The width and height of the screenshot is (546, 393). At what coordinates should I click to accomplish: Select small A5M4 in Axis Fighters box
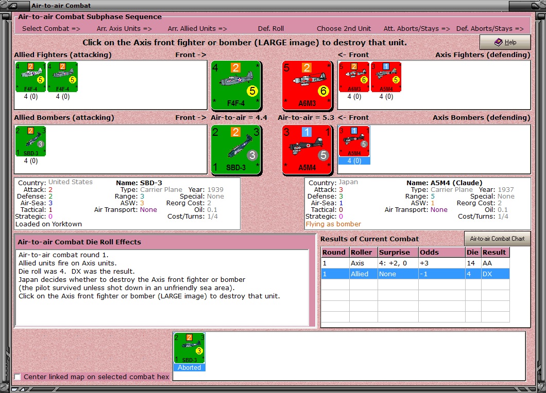[x=386, y=77]
